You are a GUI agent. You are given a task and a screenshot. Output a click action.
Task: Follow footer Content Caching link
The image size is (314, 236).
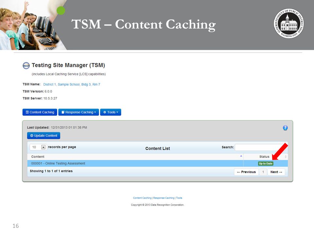click(x=142, y=198)
